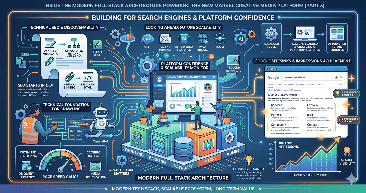Open the Services sitelink
The height and width of the screenshot is (193, 366).
277,105
